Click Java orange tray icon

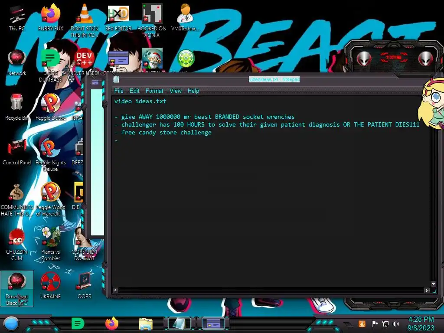point(362,323)
